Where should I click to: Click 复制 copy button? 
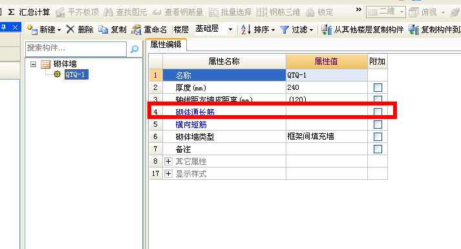pyautogui.click(x=113, y=29)
